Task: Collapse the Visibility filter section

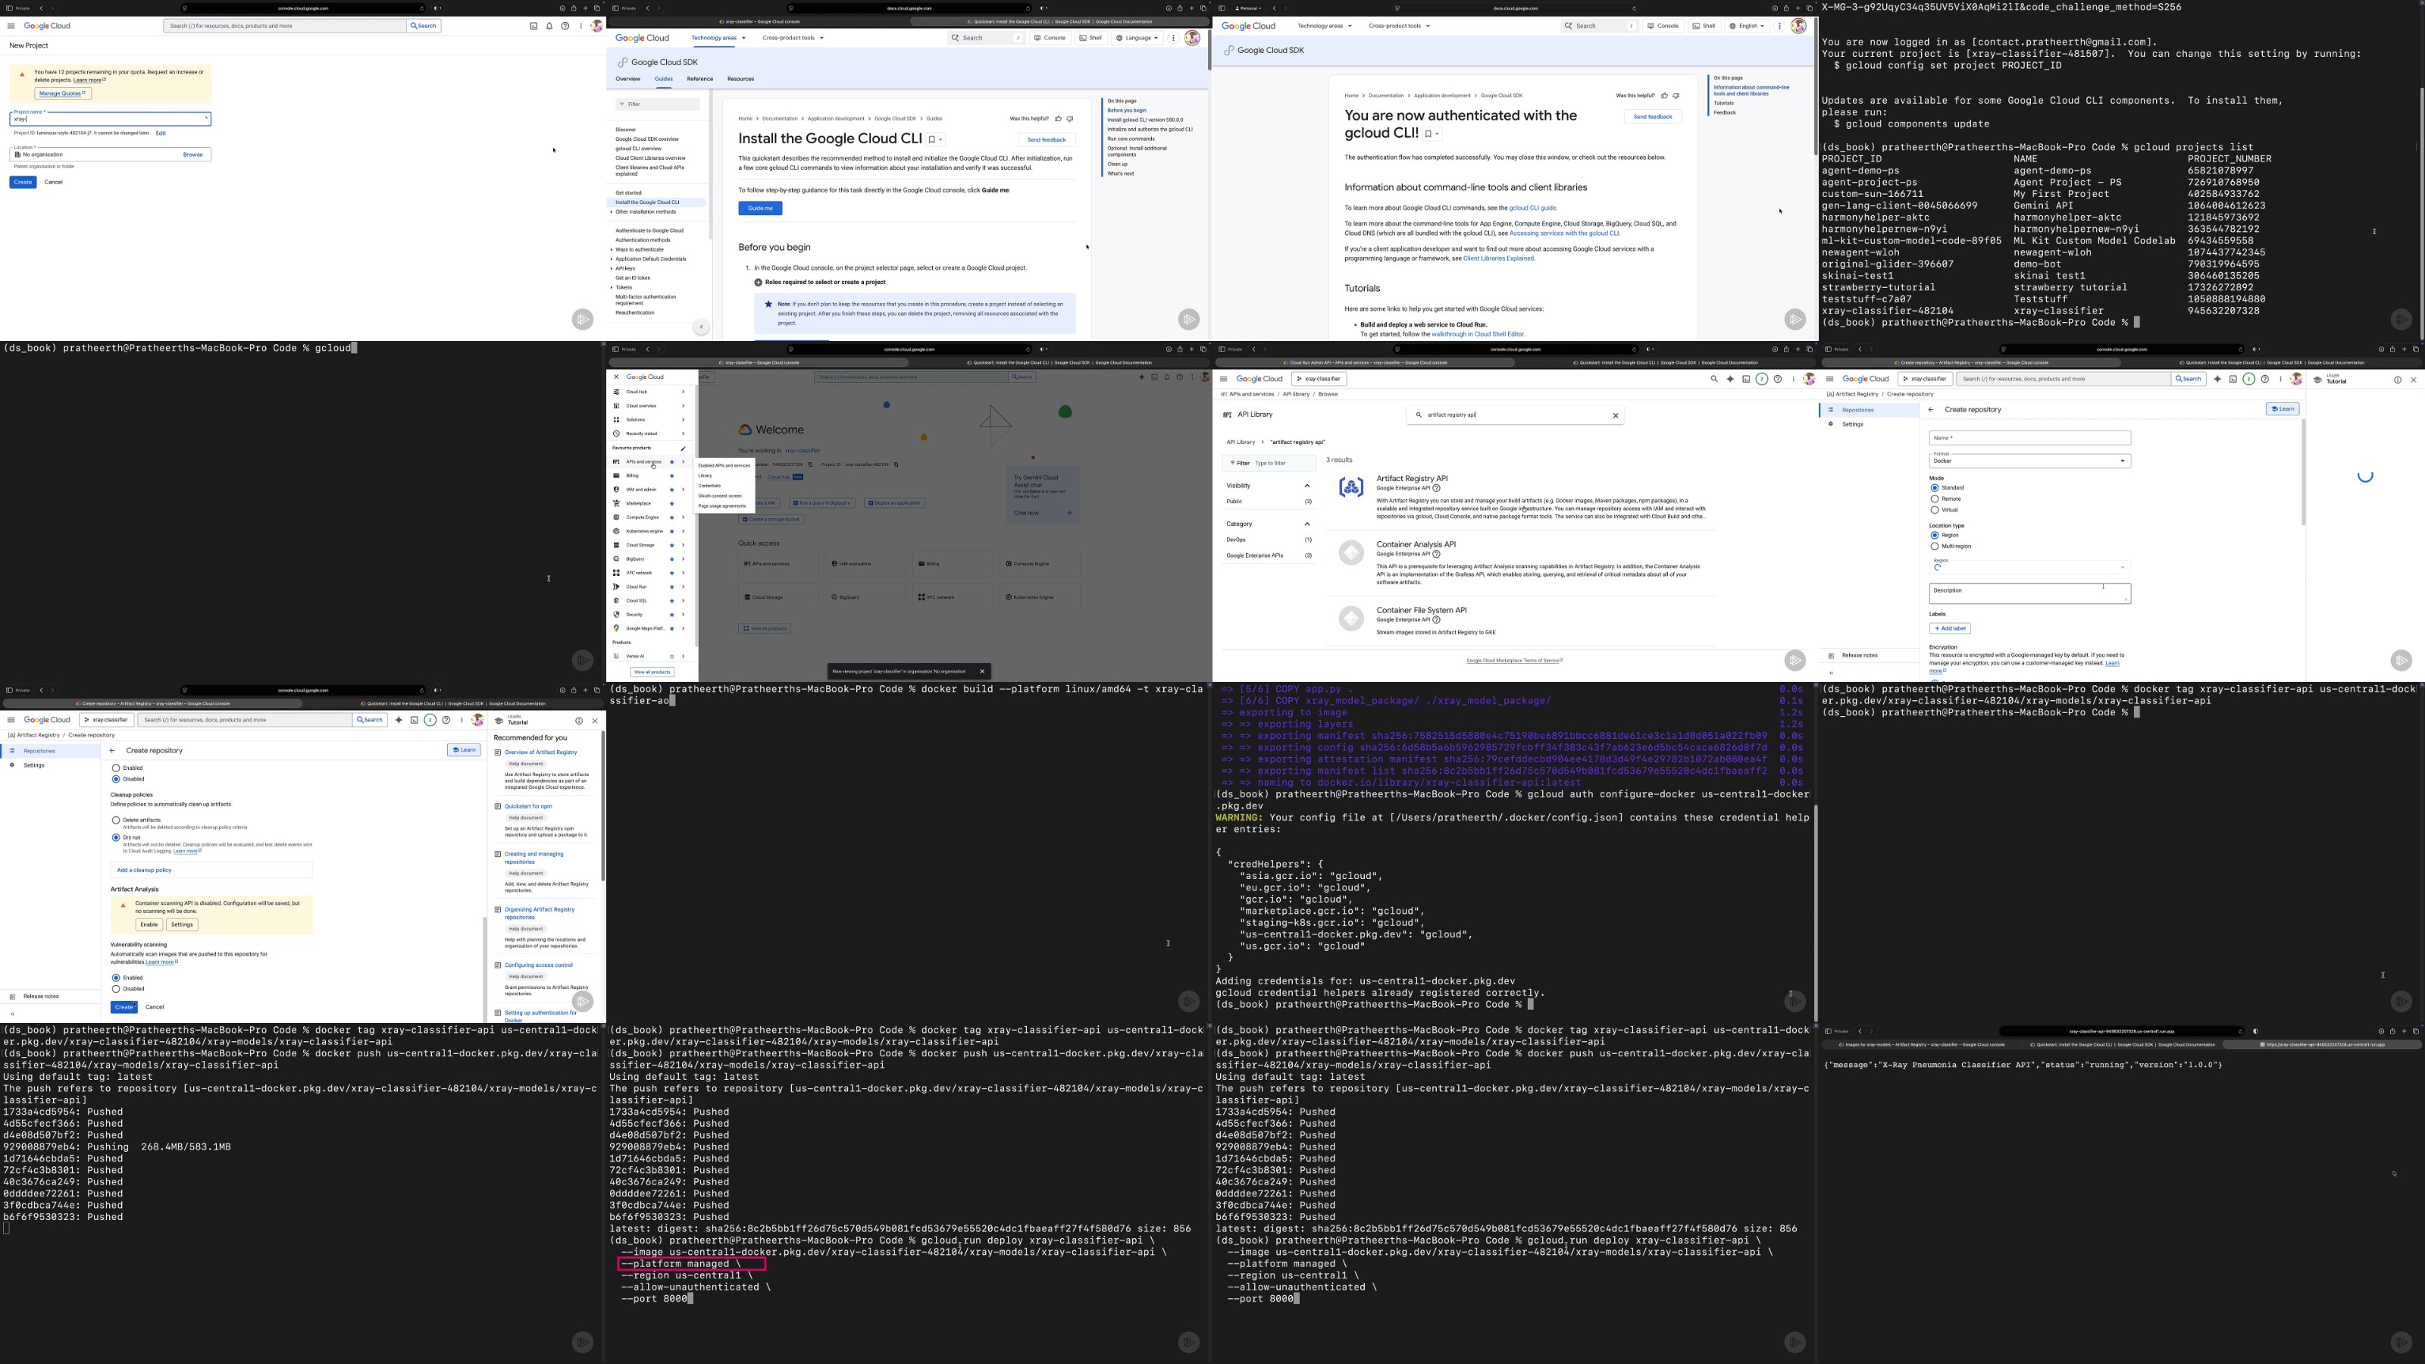Action: 1306,486
